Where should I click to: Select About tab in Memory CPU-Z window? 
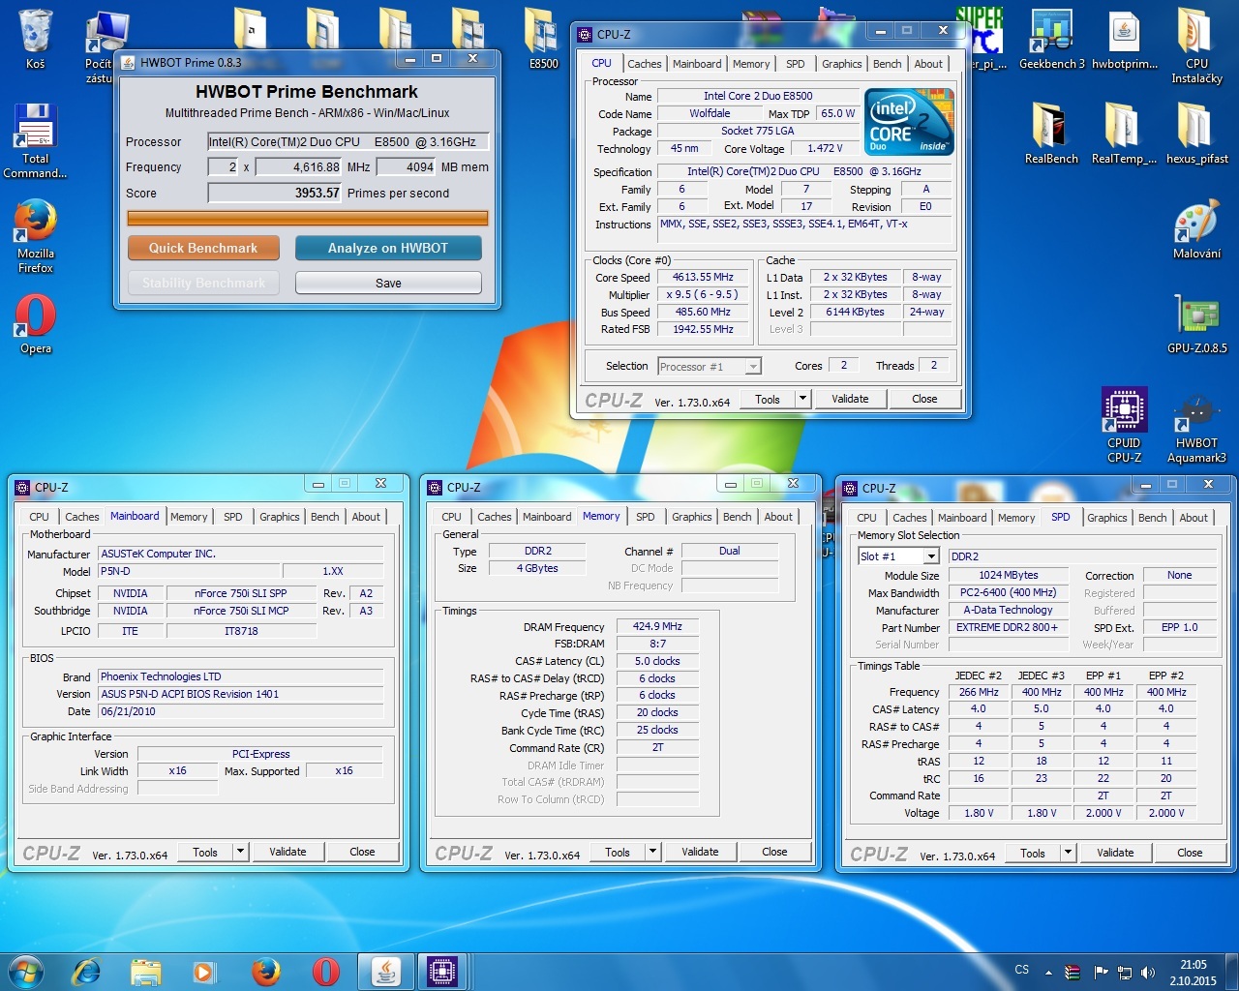pyautogui.click(x=778, y=517)
